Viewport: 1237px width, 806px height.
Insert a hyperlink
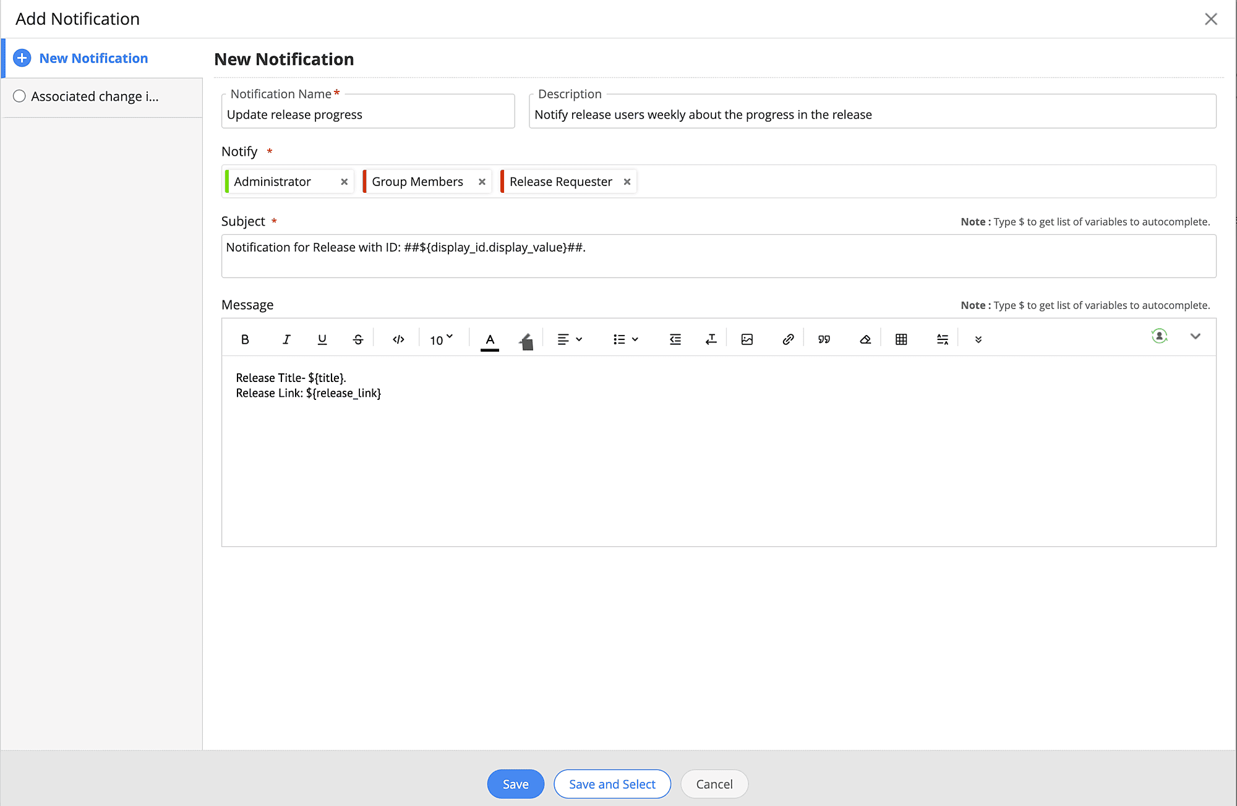click(788, 339)
